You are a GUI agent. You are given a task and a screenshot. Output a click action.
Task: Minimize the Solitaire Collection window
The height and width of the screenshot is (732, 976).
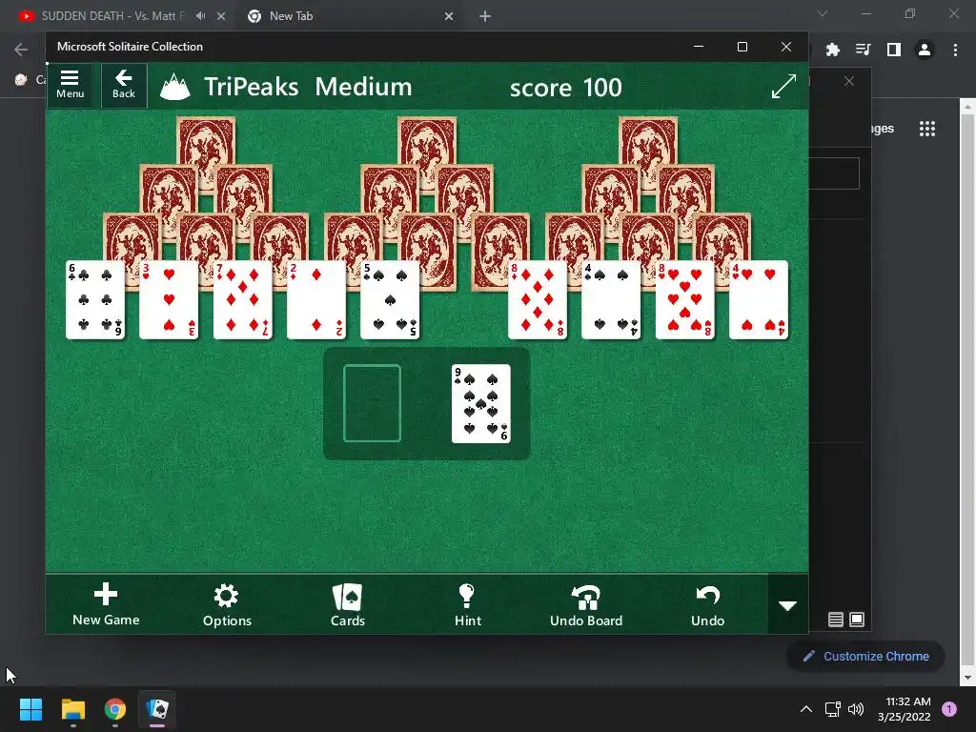[x=699, y=47]
